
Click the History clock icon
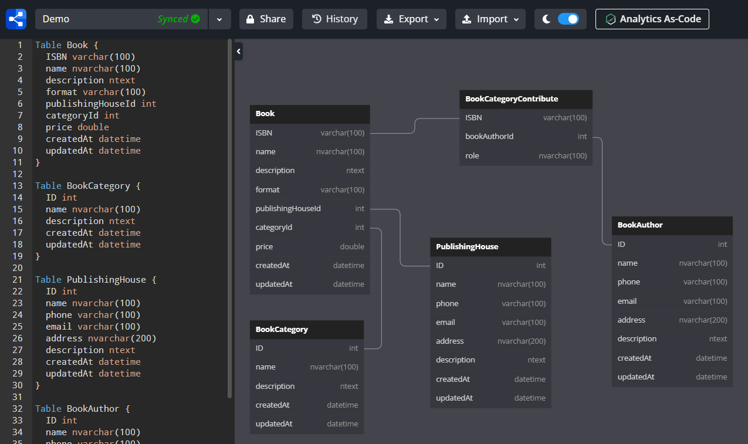pos(316,19)
